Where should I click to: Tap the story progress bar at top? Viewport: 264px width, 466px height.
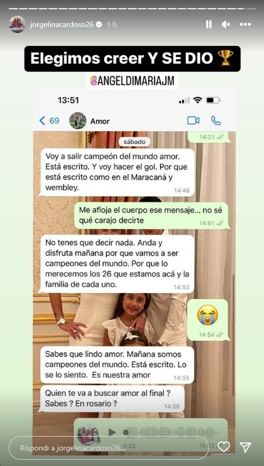point(132,9)
